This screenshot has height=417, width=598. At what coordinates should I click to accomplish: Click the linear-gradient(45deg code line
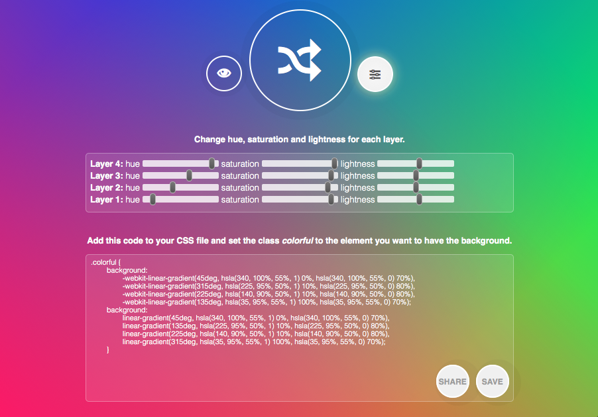pyautogui.click(x=256, y=318)
